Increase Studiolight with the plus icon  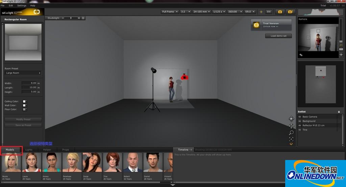click(79, 18)
